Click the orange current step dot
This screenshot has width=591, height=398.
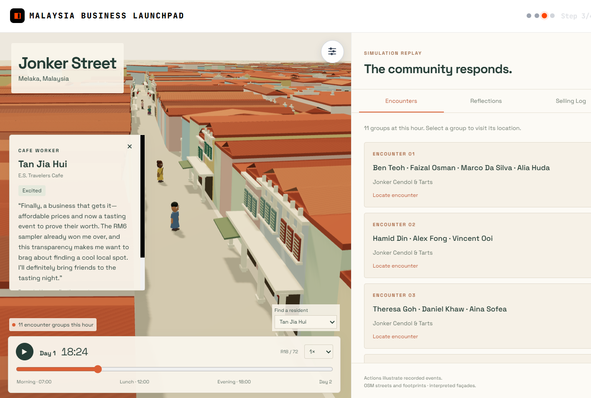point(544,16)
